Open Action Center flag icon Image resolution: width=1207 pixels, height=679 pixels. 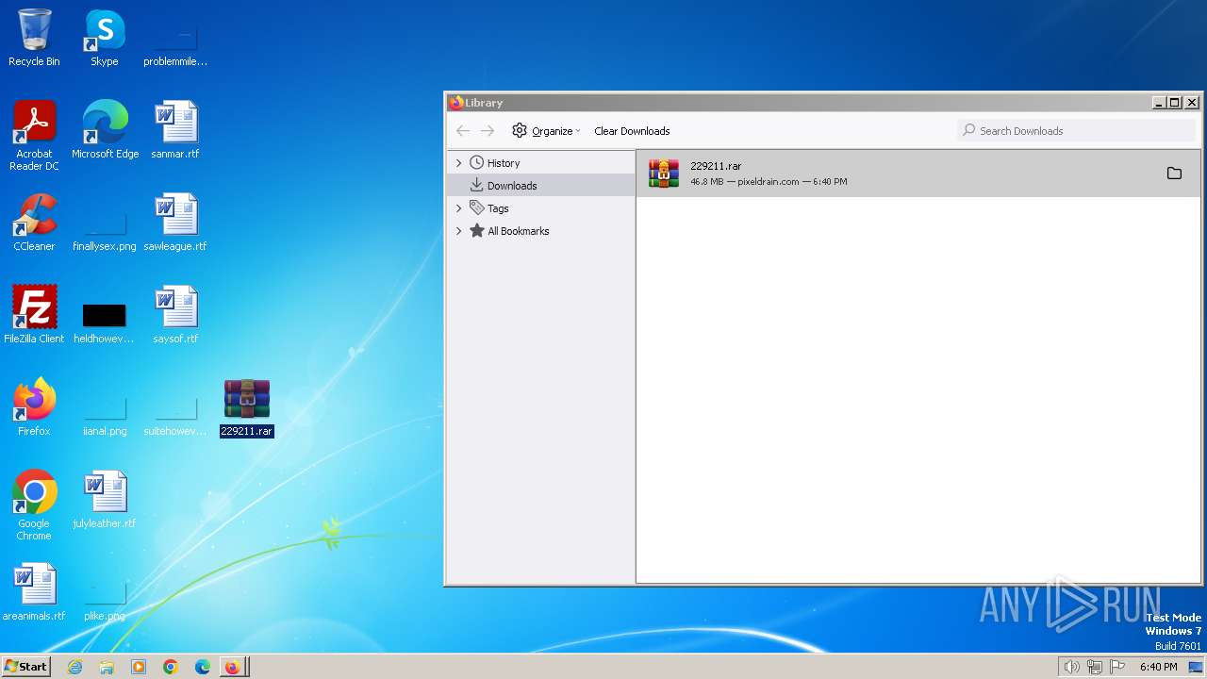[1117, 667]
